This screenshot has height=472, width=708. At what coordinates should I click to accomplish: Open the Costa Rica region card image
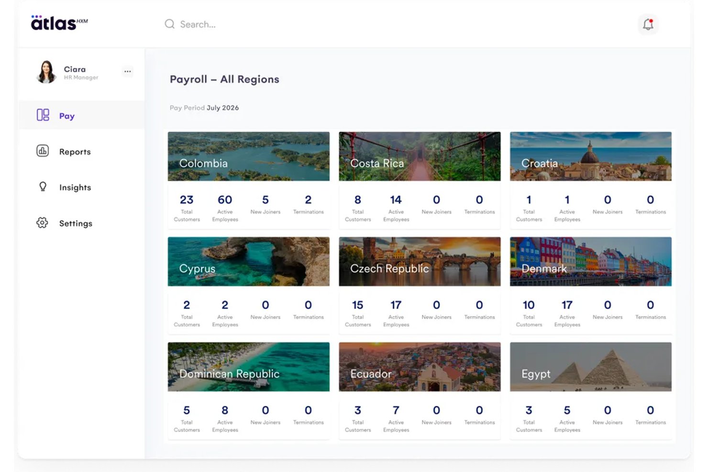[x=420, y=156]
